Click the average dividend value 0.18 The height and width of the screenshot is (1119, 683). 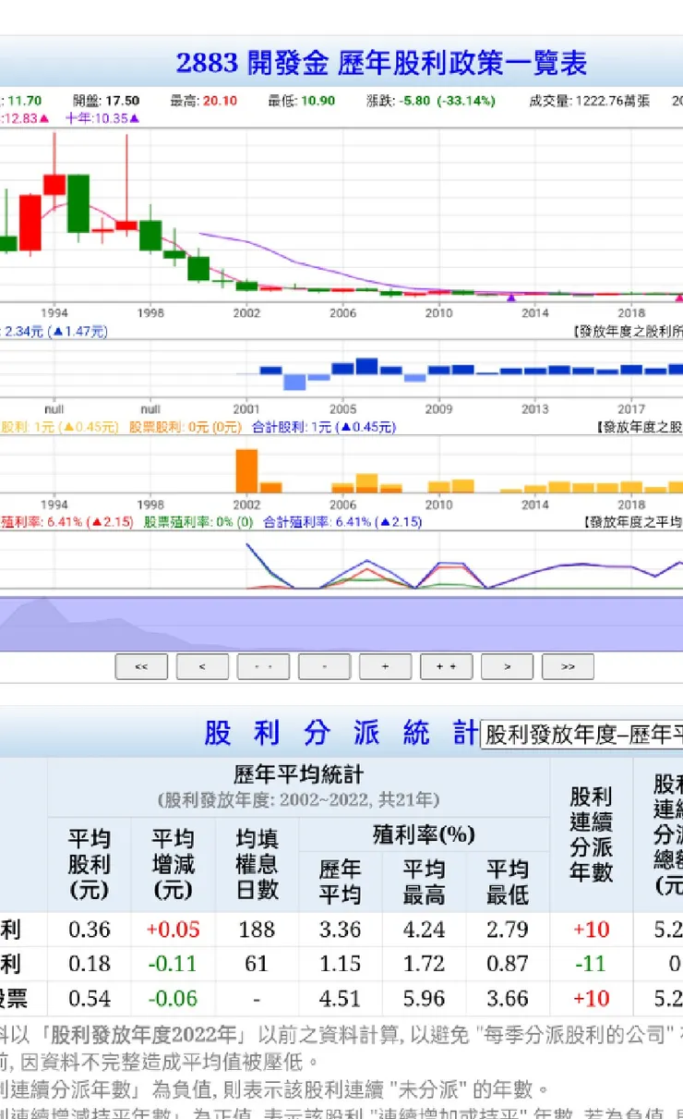point(90,964)
